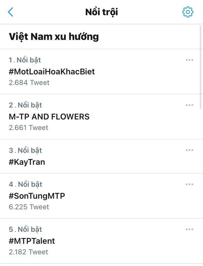The width and height of the screenshot is (203, 266).
Task: Open more options for #MTPTalent trend
Action: pyautogui.click(x=189, y=230)
